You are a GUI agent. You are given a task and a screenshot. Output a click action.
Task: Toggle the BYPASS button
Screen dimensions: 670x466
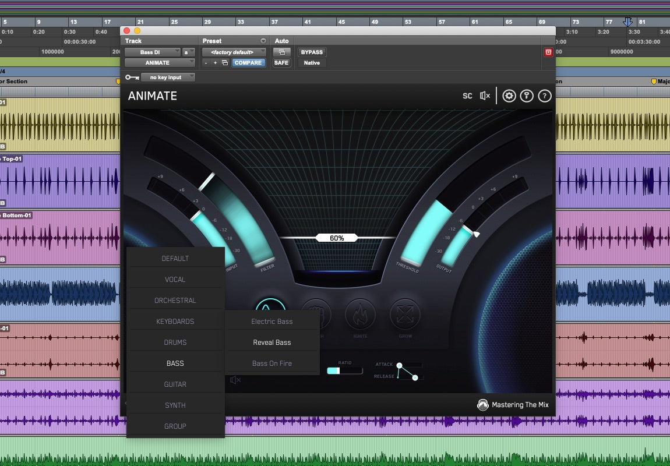(312, 52)
